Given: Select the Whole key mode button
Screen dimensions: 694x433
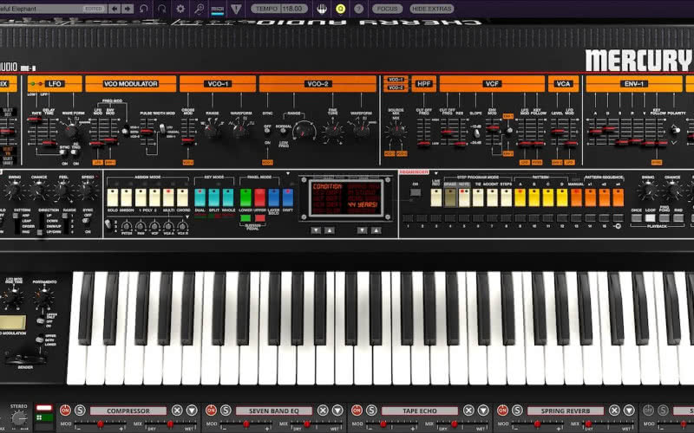Looking at the screenshot, I should [x=227, y=197].
